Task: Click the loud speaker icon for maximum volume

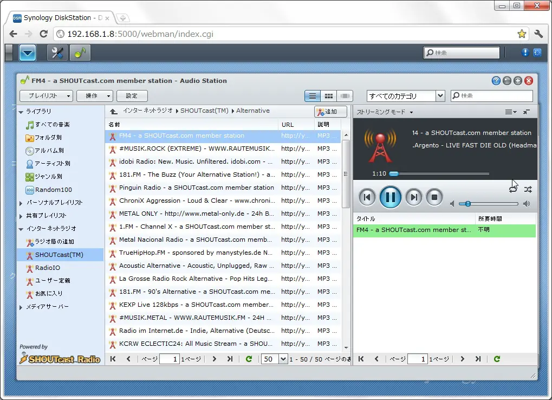Action: (x=527, y=204)
